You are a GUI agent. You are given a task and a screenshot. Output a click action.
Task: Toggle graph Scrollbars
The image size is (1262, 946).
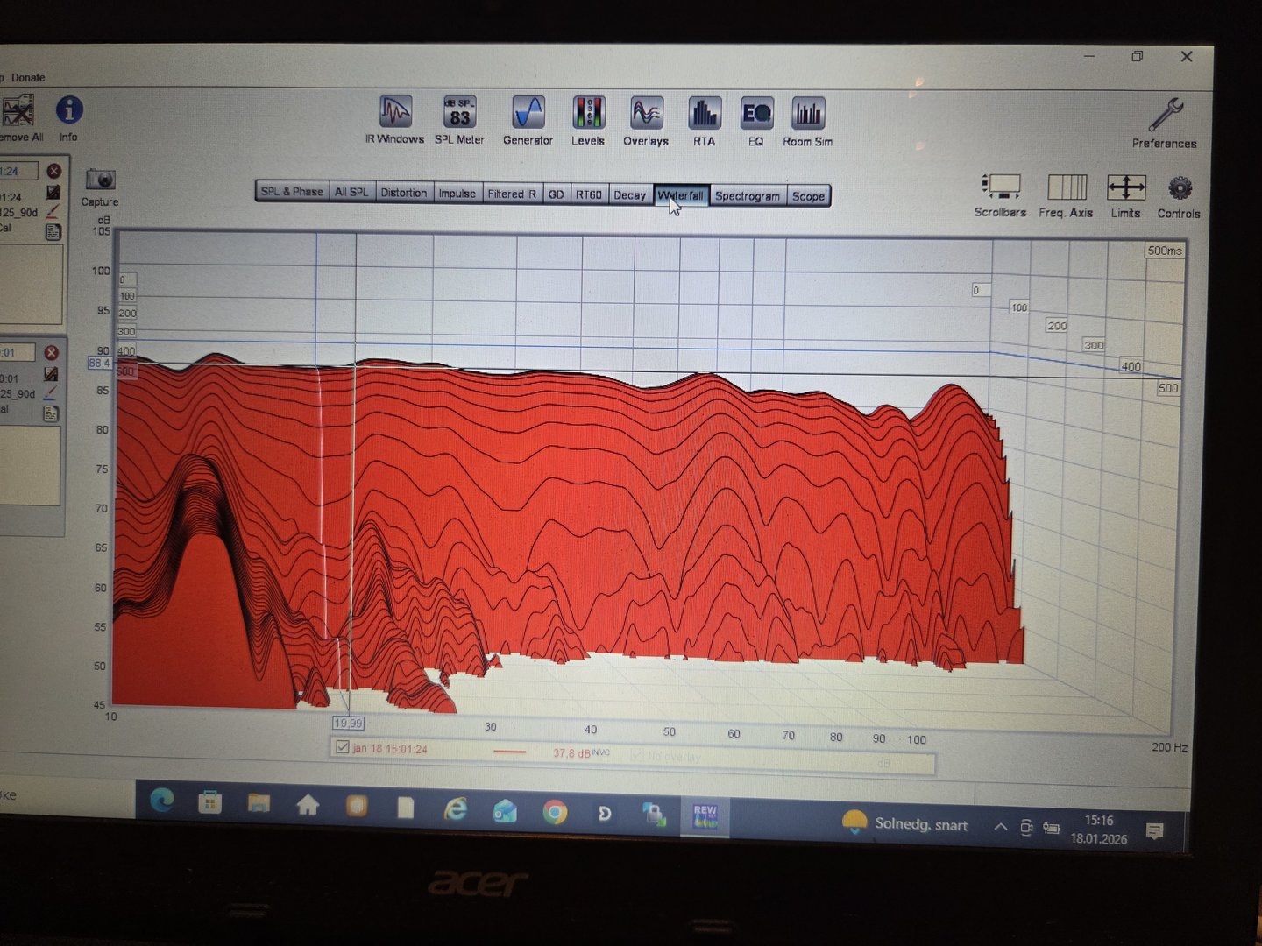pos(1000,194)
